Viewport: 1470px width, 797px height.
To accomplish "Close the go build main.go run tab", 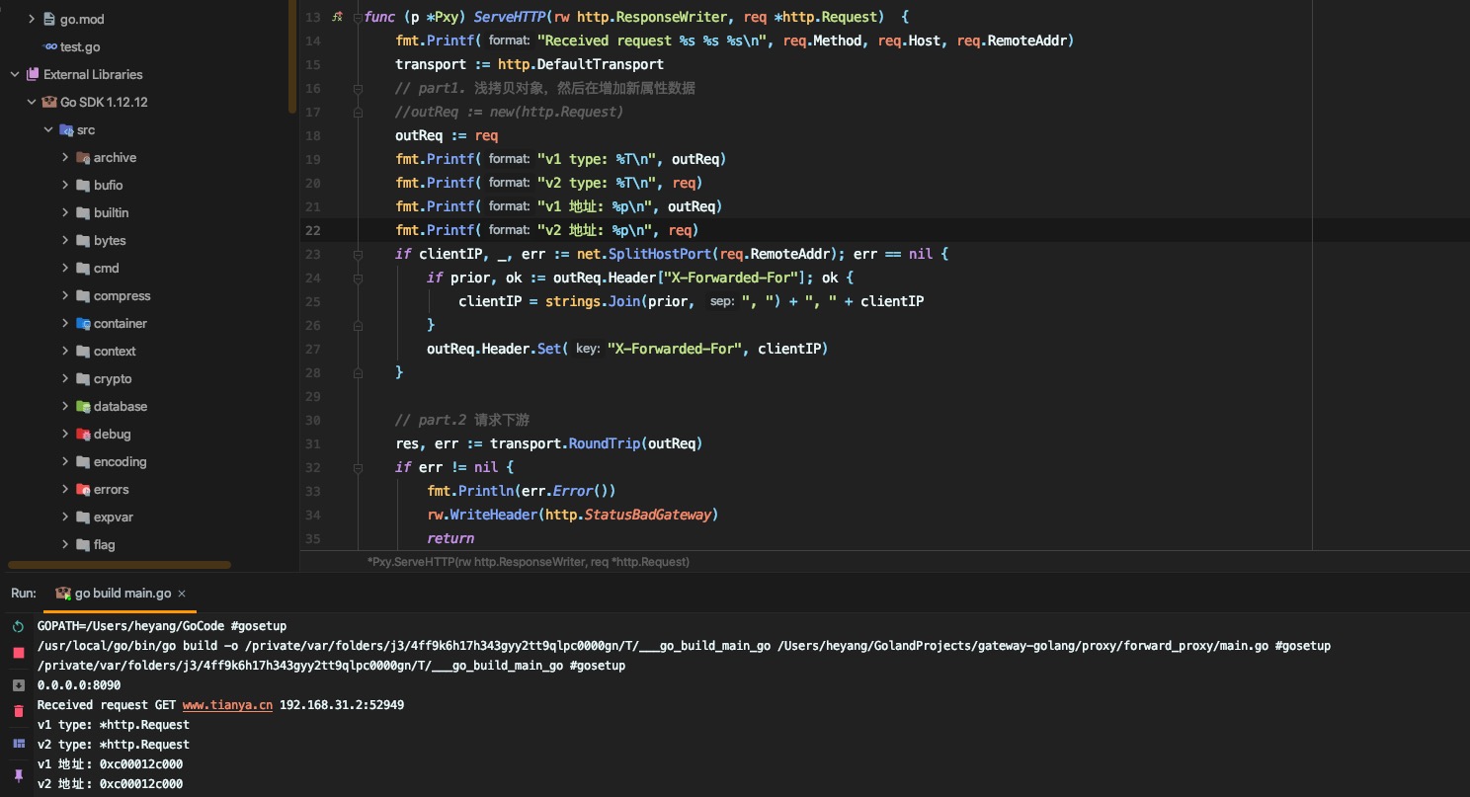I will tap(182, 594).
